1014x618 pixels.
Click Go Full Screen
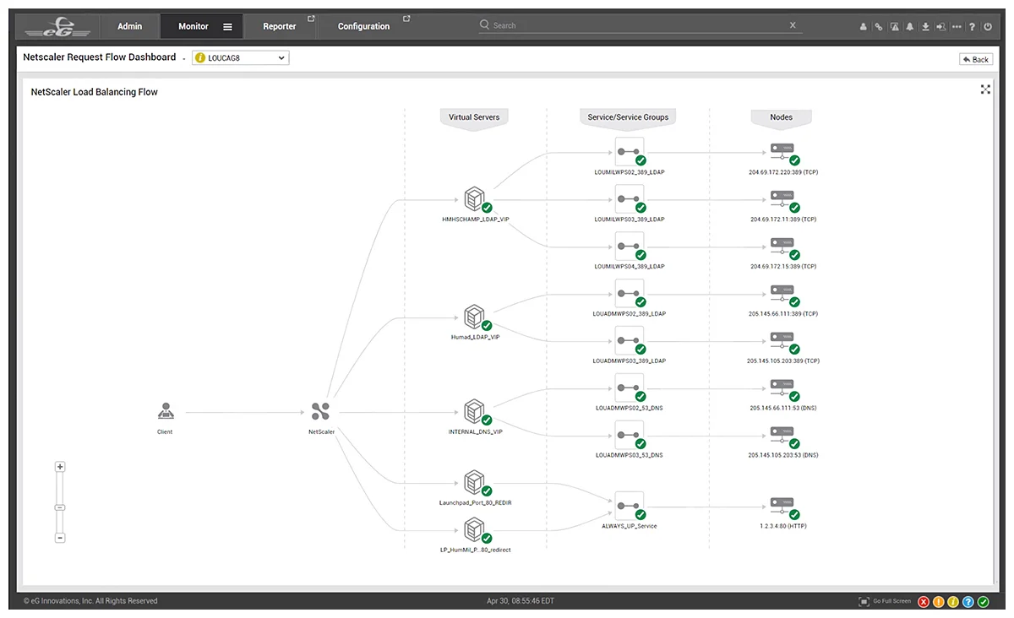pyautogui.click(x=885, y=601)
